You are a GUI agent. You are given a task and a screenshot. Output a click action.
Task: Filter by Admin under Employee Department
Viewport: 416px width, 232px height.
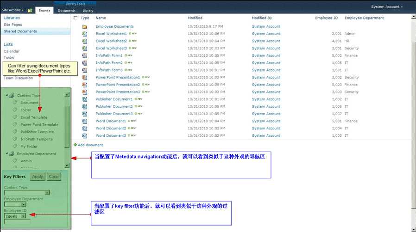(x=26, y=161)
